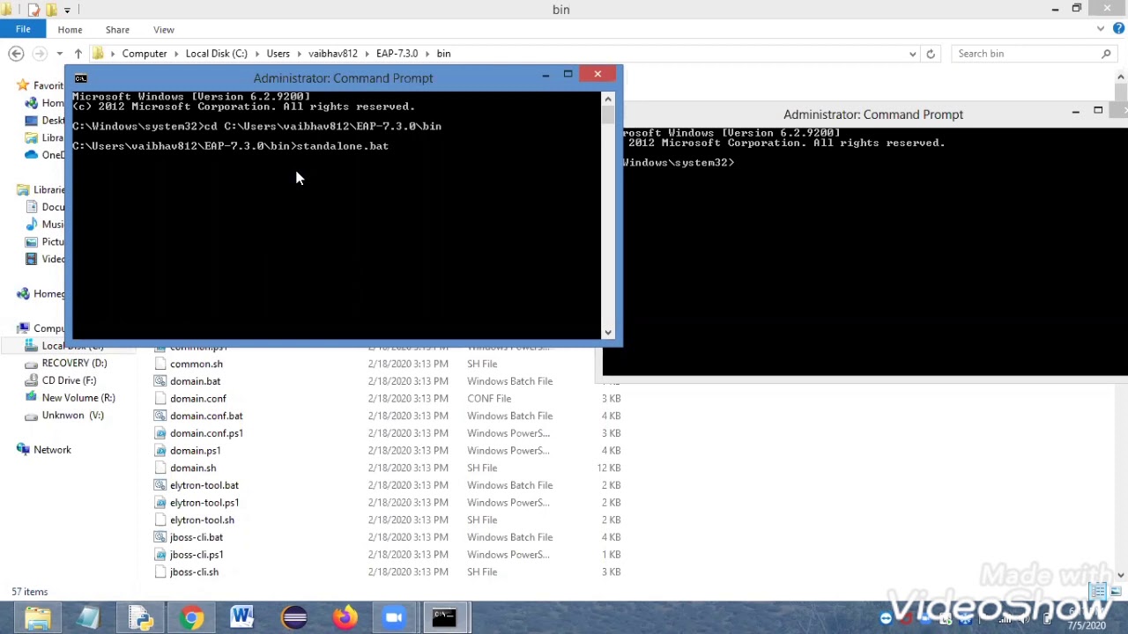
Task: Switch to the Share ribbon tab
Action: [117, 30]
